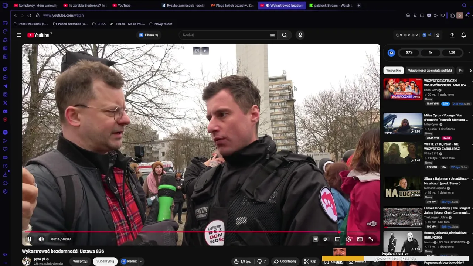Open tab search in browser title bar
Image resolution: width=473 pixels, height=266 pixels.
tap(464, 6)
